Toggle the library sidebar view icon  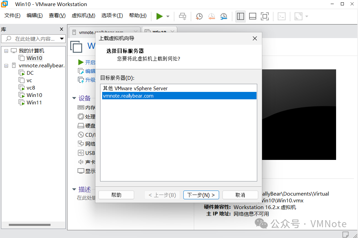click(x=240, y=16)
